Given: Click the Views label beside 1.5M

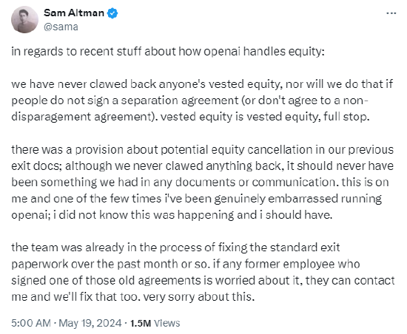Looking at the screenshot, I should (x=167, y=323).
